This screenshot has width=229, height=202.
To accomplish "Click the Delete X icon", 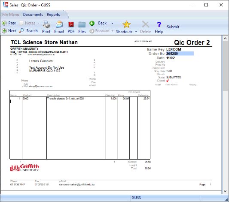I will (146, 24).
